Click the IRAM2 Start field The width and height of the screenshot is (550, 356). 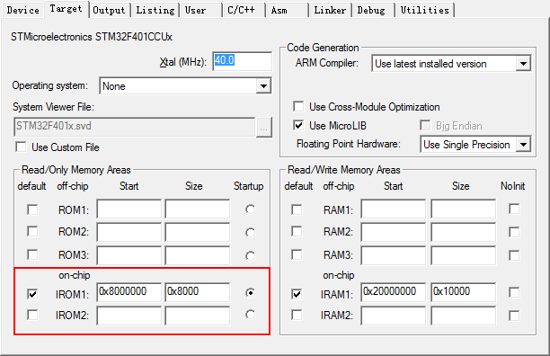pyautogui.click(x=394, y=316)
